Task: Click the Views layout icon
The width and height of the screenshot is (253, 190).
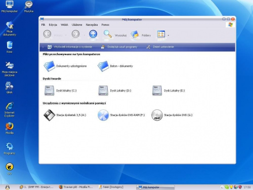Action: (x=161, y=34)
